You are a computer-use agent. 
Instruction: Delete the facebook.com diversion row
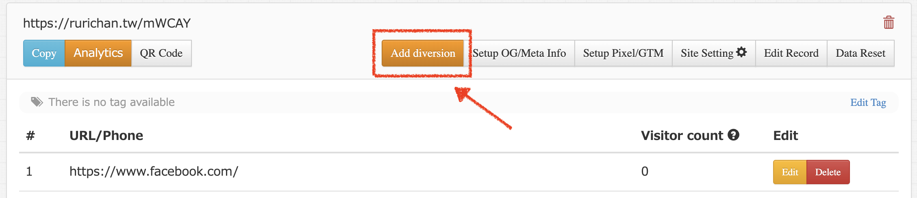828,172
